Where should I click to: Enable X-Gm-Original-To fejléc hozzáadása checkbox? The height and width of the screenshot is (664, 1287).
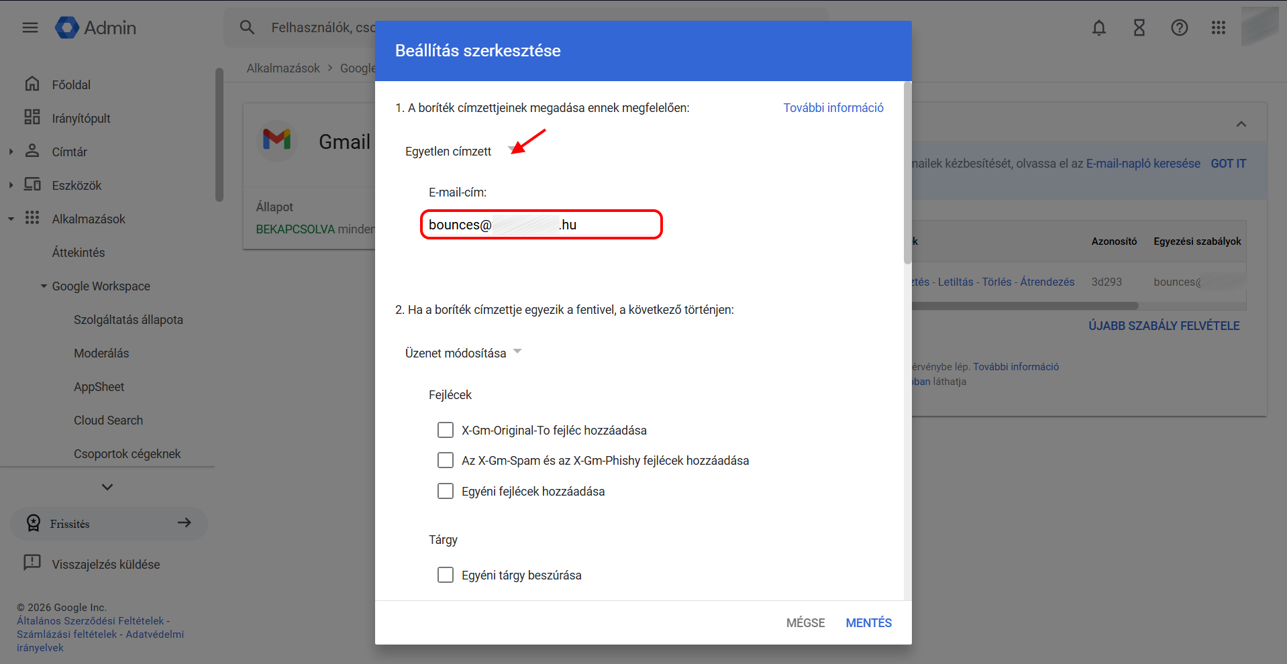(446, 430)
